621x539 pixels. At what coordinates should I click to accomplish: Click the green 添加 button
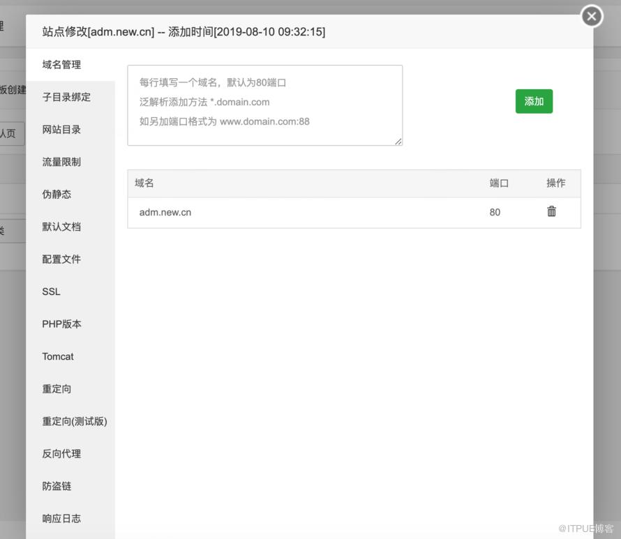point(534,101)
